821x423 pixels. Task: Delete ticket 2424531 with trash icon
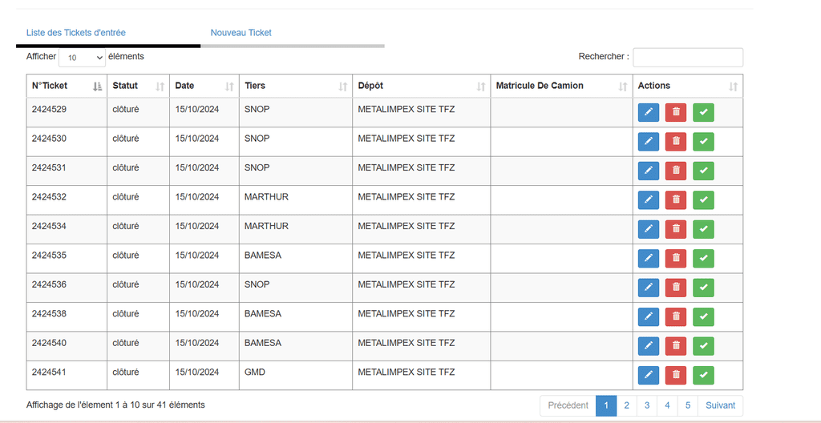point(676,171)
